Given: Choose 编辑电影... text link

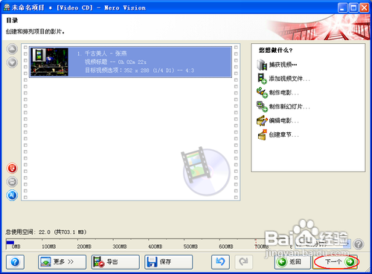Looking at the screenshot, I should [x=284, y=121].
